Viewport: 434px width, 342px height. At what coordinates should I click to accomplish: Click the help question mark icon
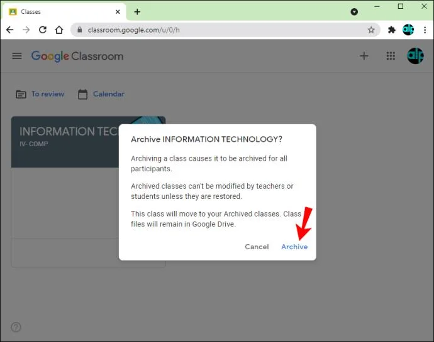coord(16,327)
